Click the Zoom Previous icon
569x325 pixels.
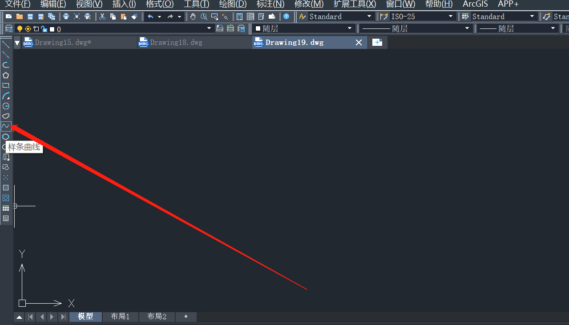[x=225, y=16]
